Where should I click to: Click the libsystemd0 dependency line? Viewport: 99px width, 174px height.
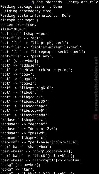point(24,115)
